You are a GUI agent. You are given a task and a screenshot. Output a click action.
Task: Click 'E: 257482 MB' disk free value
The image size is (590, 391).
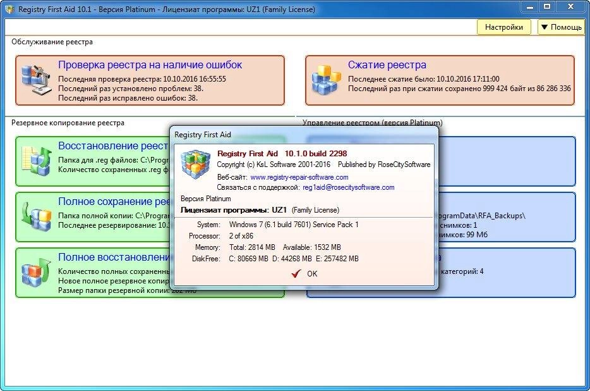(x=337, y=259)
